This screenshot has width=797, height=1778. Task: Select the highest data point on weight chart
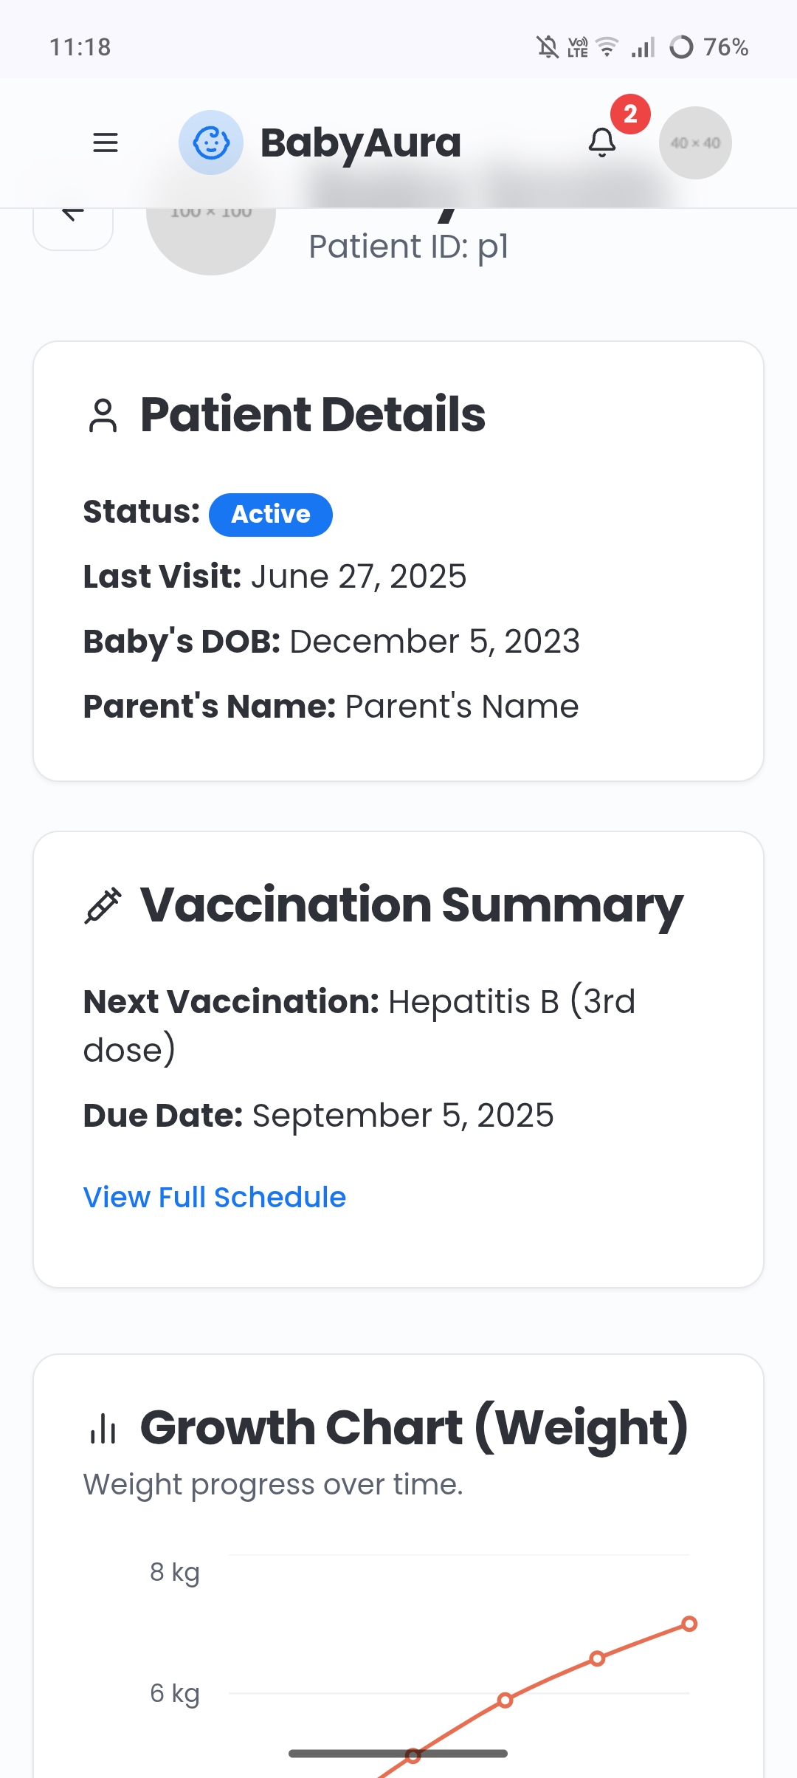689,1624
